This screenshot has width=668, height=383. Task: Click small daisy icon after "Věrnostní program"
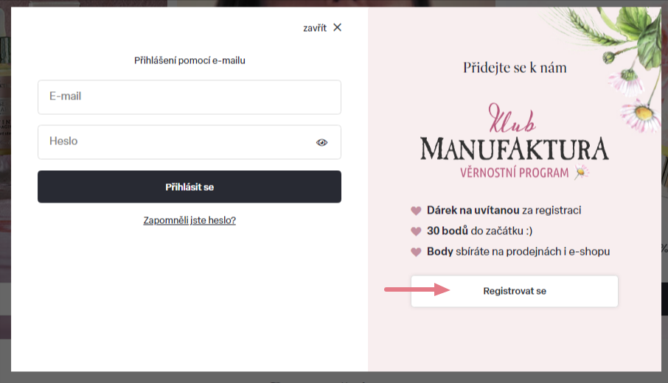coord(582,172)
